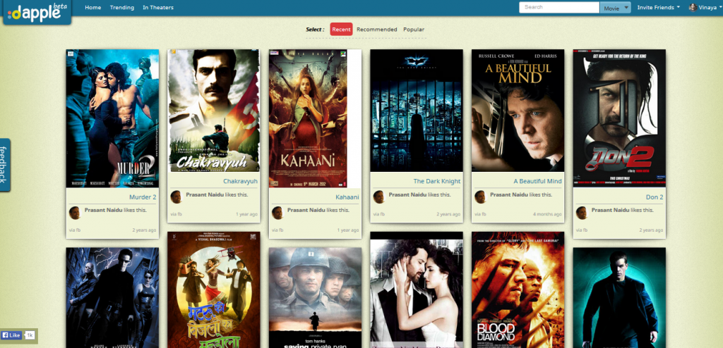Switch to the Popular filter

(414, 30)
